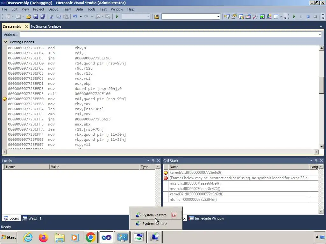Click the Restart debugging icon

pyautogui.click(x=315, y=17)
